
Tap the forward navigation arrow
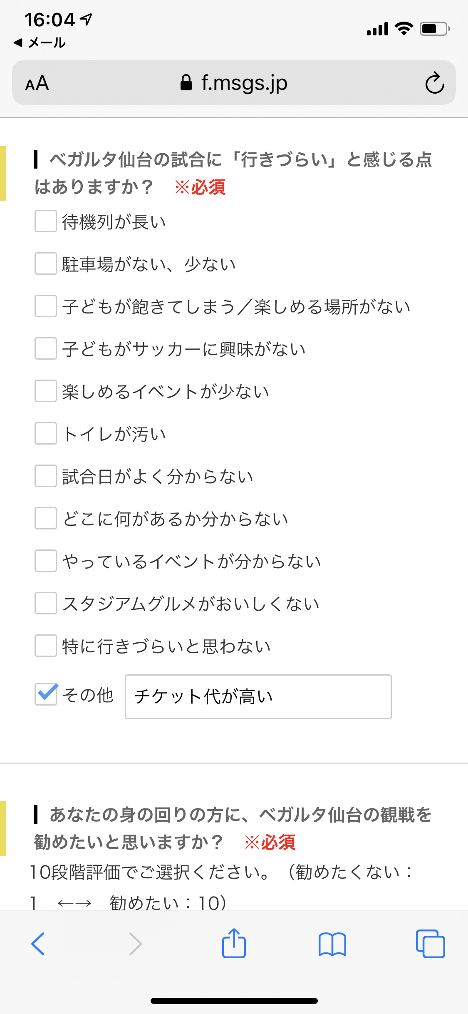(x=136, y=944)
